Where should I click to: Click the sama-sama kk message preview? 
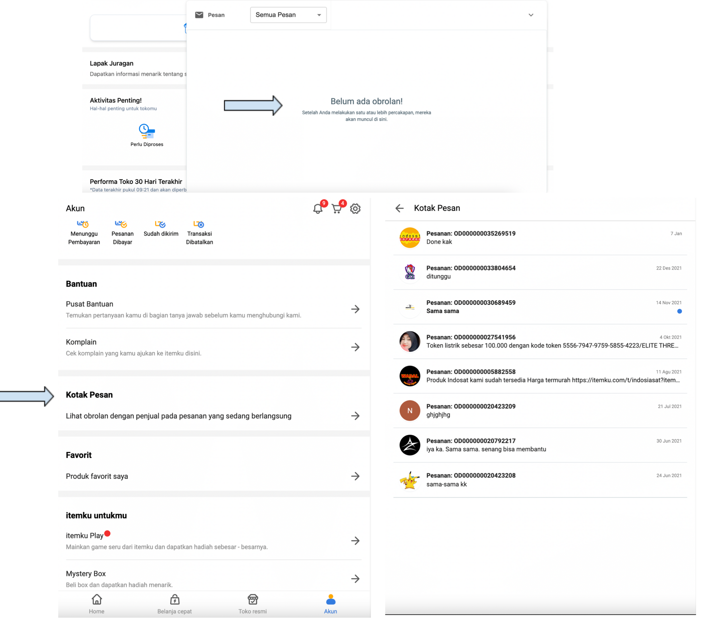click(x=446, y=485)
